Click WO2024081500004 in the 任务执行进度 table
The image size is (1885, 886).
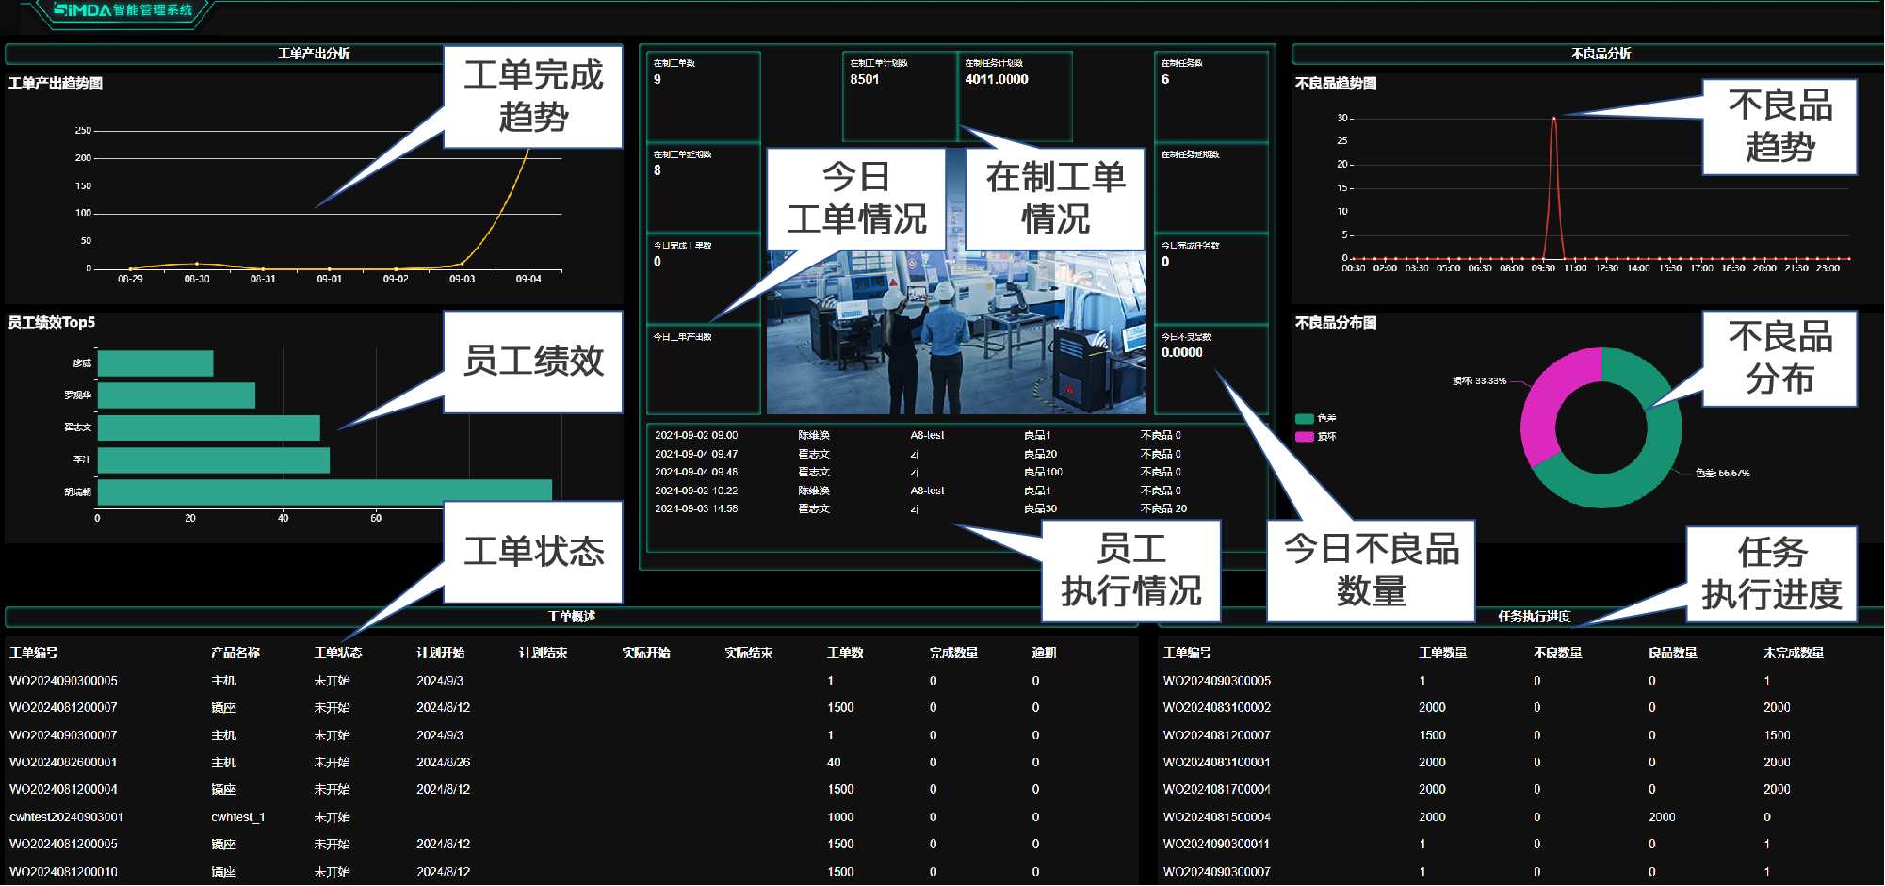[x=1216, y=817]
